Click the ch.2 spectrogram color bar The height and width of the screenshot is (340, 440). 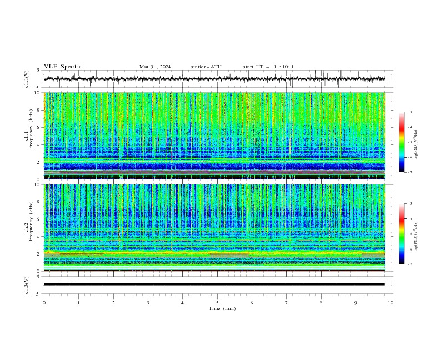402,234
